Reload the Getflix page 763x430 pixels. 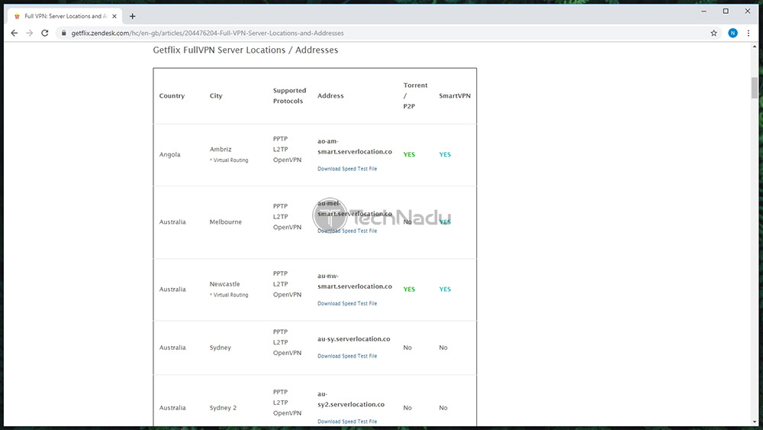[45, 33]
